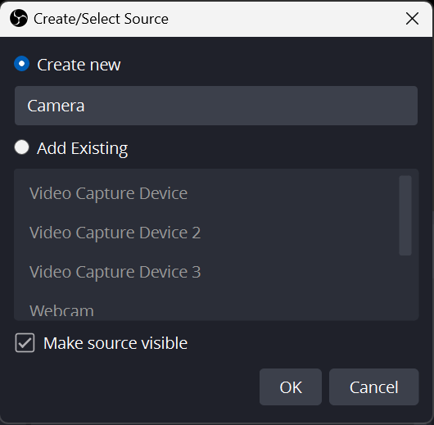Viewport: 434px width, 425px height.
Task: Click the OBS logo in title bar
Action: (19, 18)
